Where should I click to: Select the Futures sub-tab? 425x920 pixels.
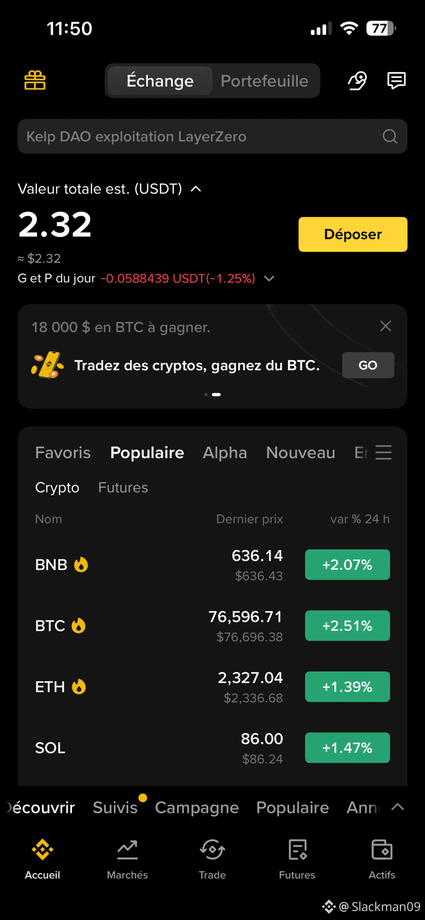click(123, 487)
